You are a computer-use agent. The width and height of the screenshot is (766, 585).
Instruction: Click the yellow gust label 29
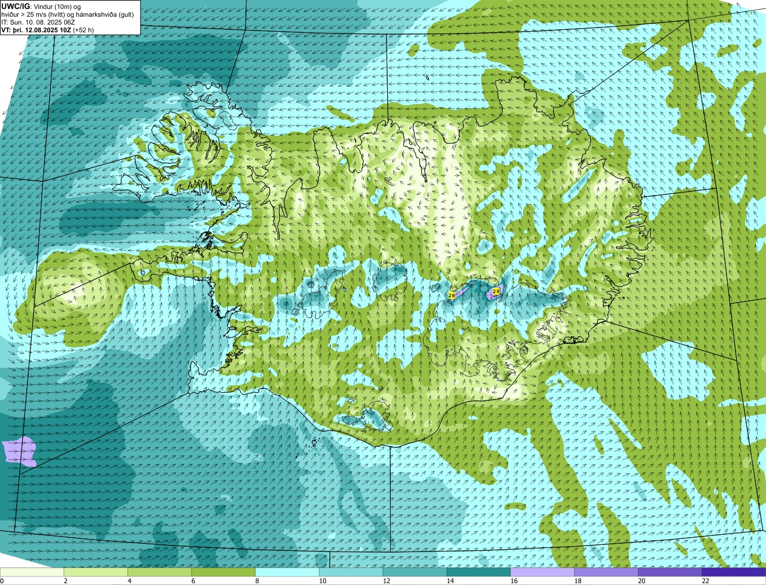pyautogui.click(x=496, y=291)
